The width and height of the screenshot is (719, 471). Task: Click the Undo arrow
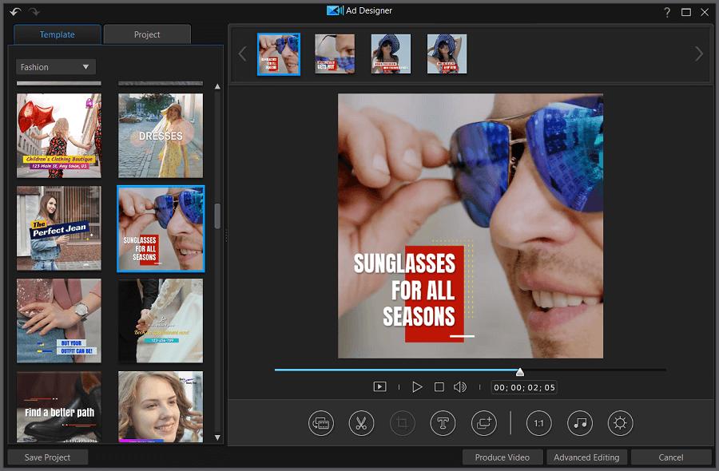pyautogui.click(x=14, y=12)
